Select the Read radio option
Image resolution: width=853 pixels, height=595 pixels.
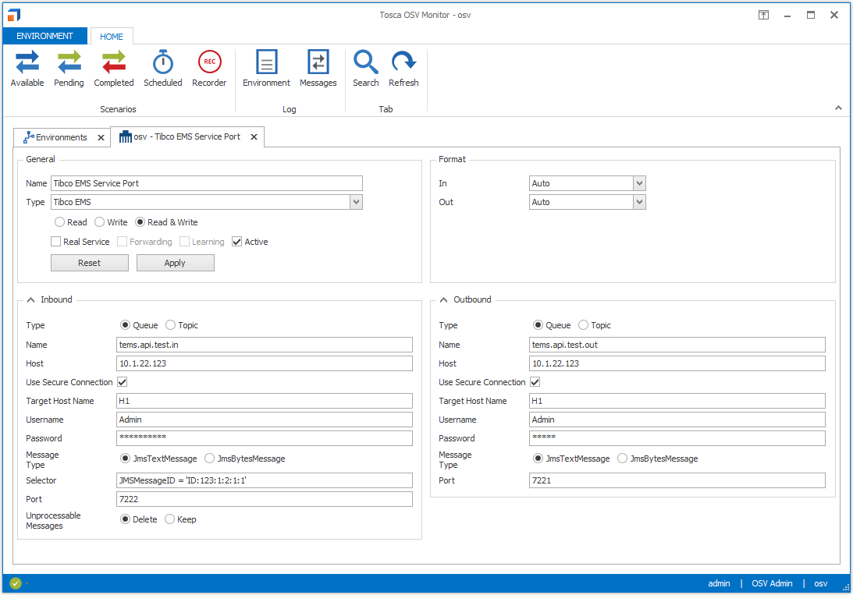pos(60,222)
